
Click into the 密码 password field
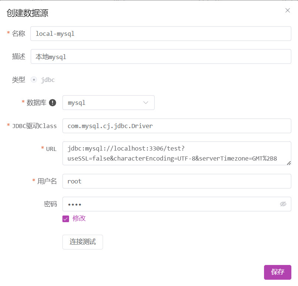click(x=170, y=204)
